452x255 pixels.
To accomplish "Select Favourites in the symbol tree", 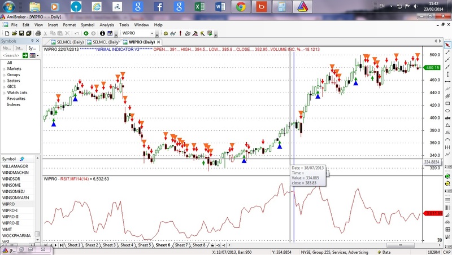I will point(16,98).
